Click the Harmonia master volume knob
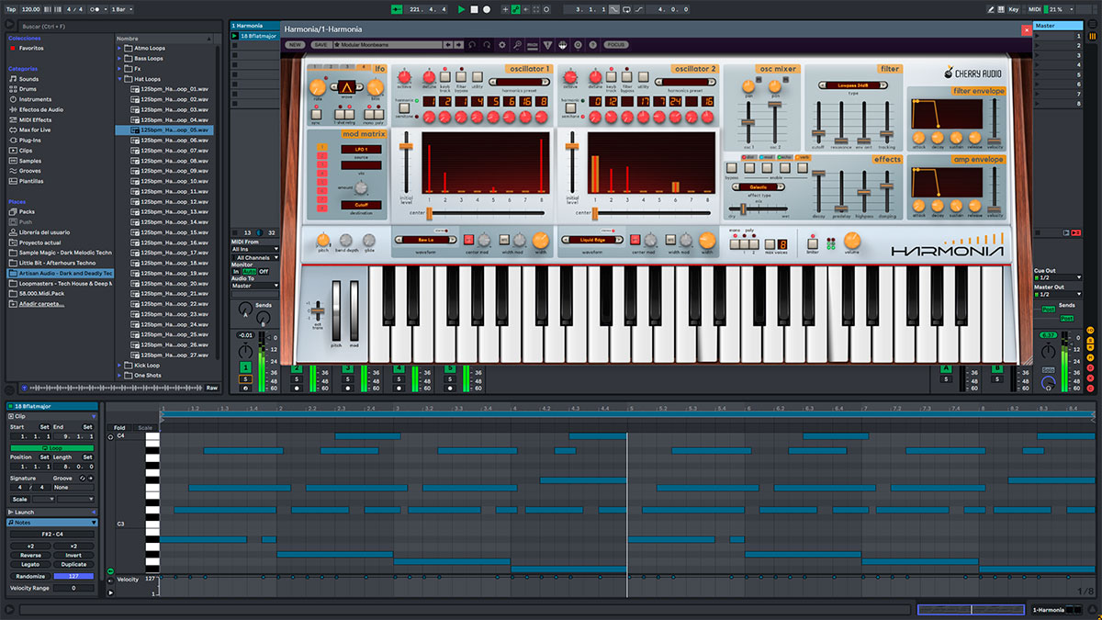Image resolution: width=1102 pixels, height=620 pixels. (852, 241)
